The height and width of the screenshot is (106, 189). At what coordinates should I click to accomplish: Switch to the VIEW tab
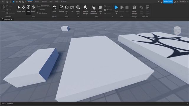coord(57,2)
